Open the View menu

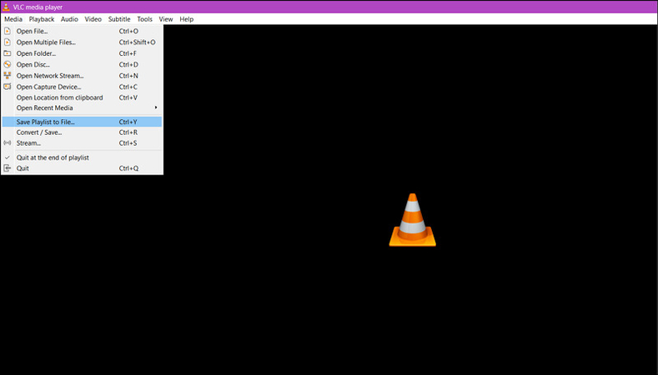point(166,19)
